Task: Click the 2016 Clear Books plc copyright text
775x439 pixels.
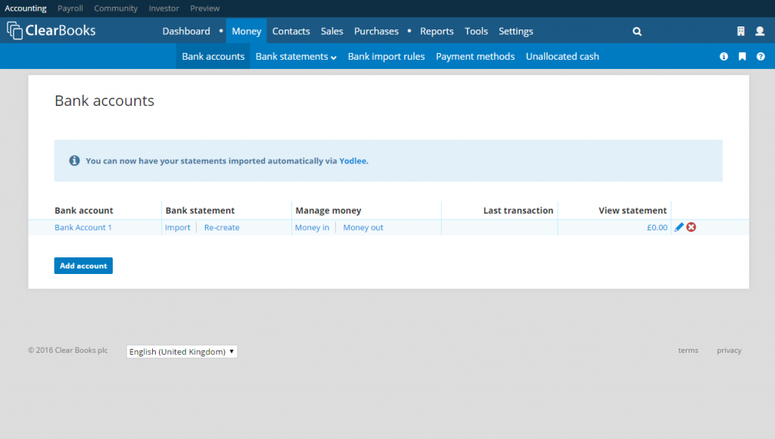Action: [x=67, y=350]
